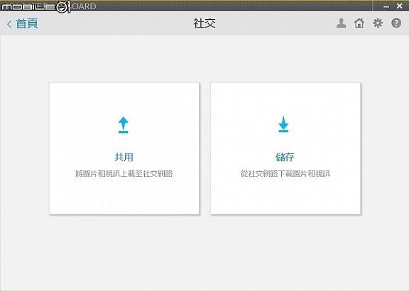
Task: Click the text 將圖片和視訊上載至社交網路
Action: point(124,173)
